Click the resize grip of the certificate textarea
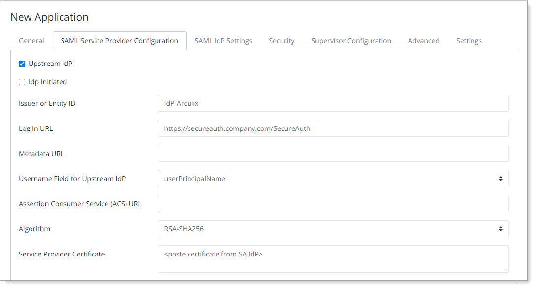The width and height of the screenshot is (535, 288). (x=506, y=270)
